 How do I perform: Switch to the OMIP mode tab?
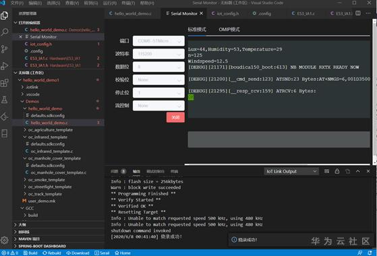coord(229,30)
